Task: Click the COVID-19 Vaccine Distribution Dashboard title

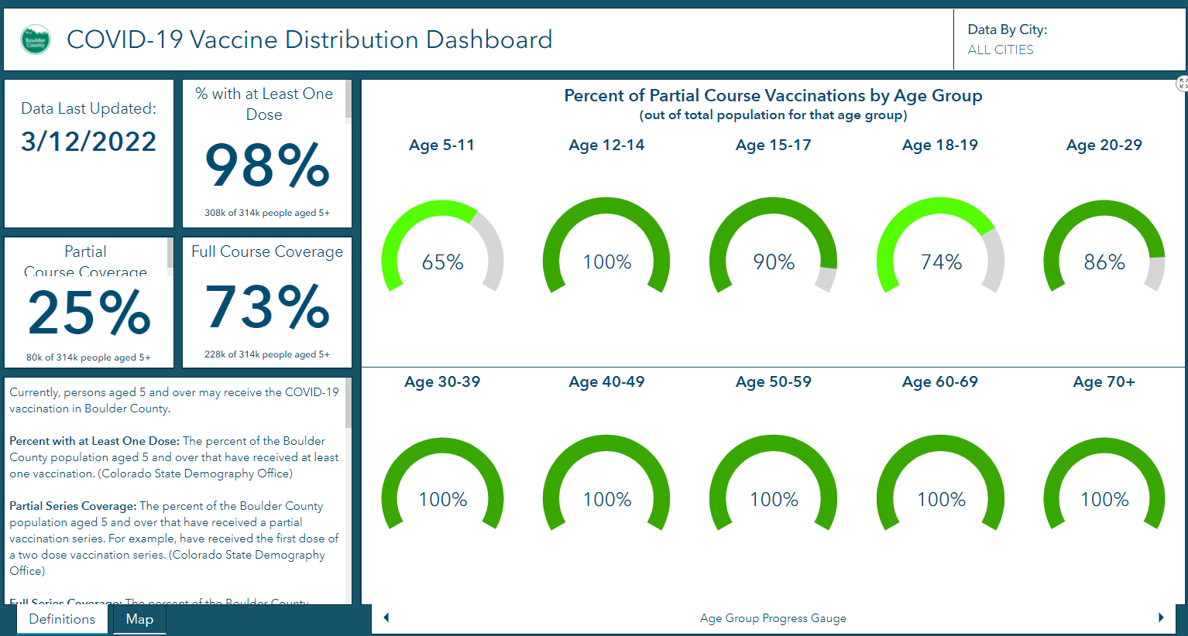Action: (310, 39)
